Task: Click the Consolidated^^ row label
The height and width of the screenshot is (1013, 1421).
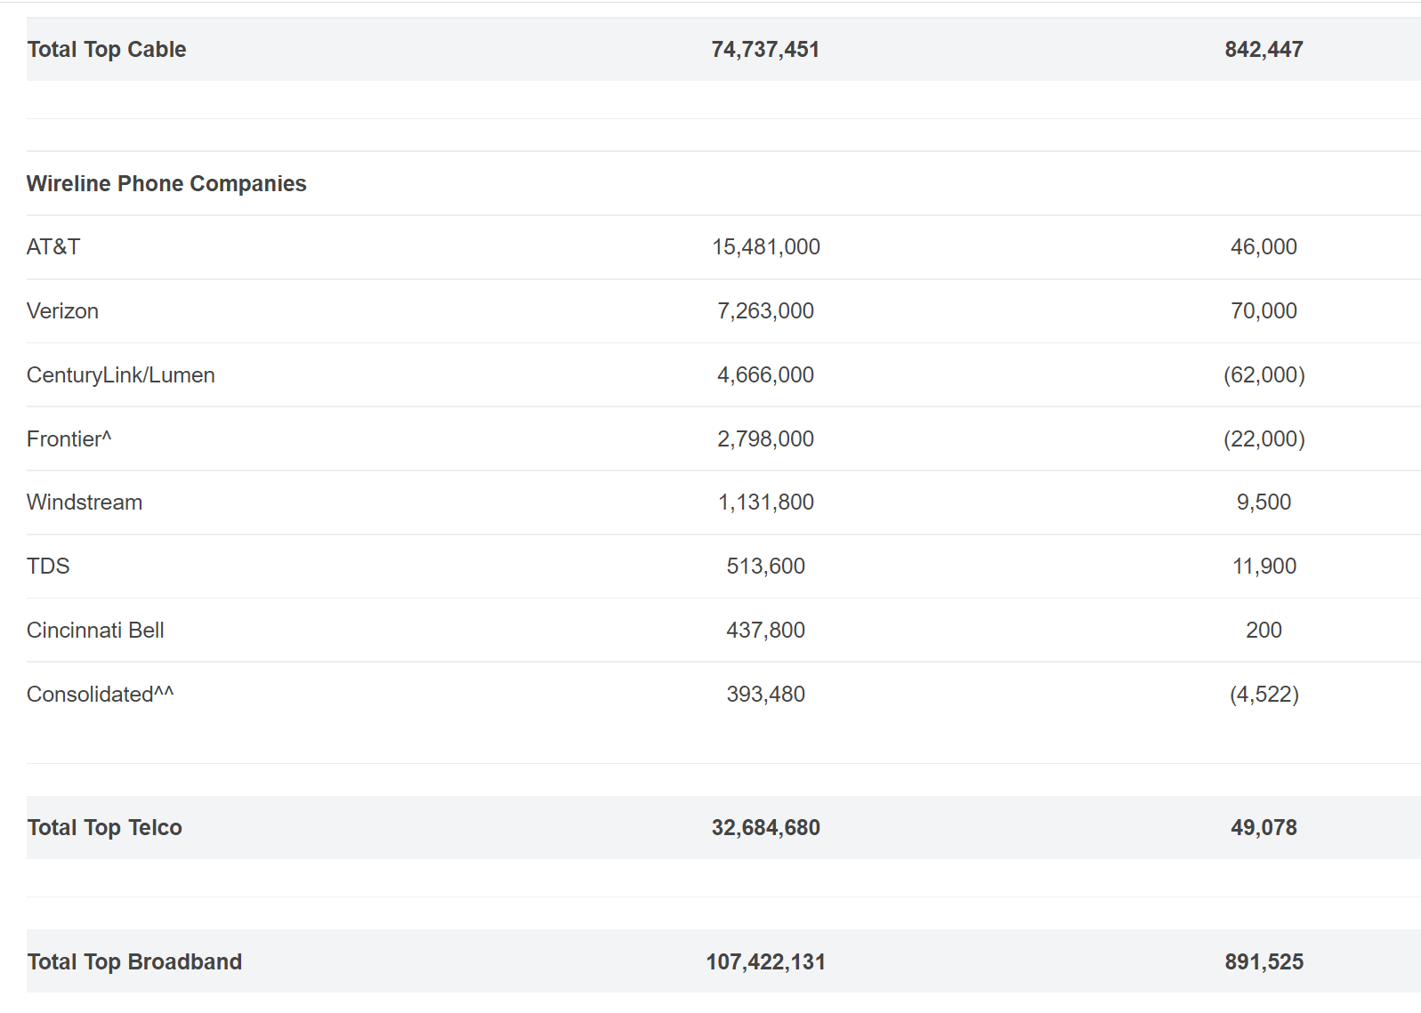Action: coord(100,695)
